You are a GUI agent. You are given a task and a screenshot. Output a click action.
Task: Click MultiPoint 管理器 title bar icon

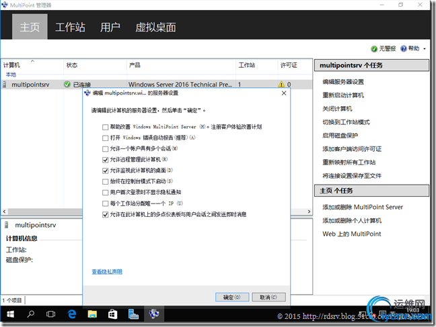tap(5, 5)
